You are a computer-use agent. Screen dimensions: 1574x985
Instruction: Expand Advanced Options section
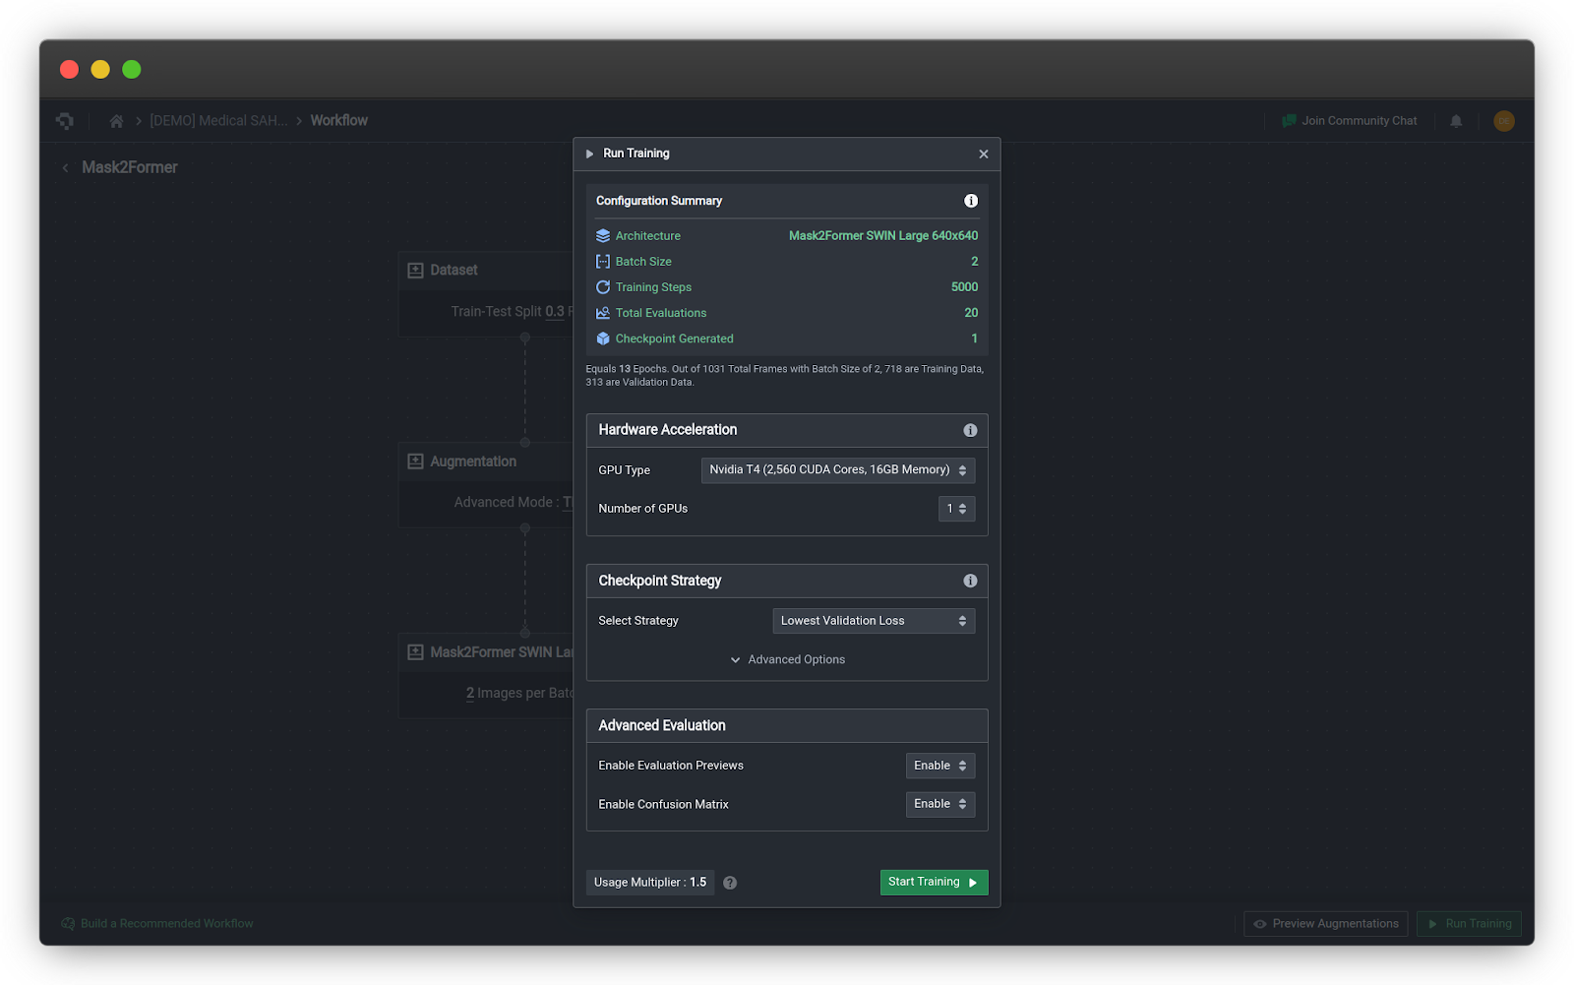pos(787,659)
